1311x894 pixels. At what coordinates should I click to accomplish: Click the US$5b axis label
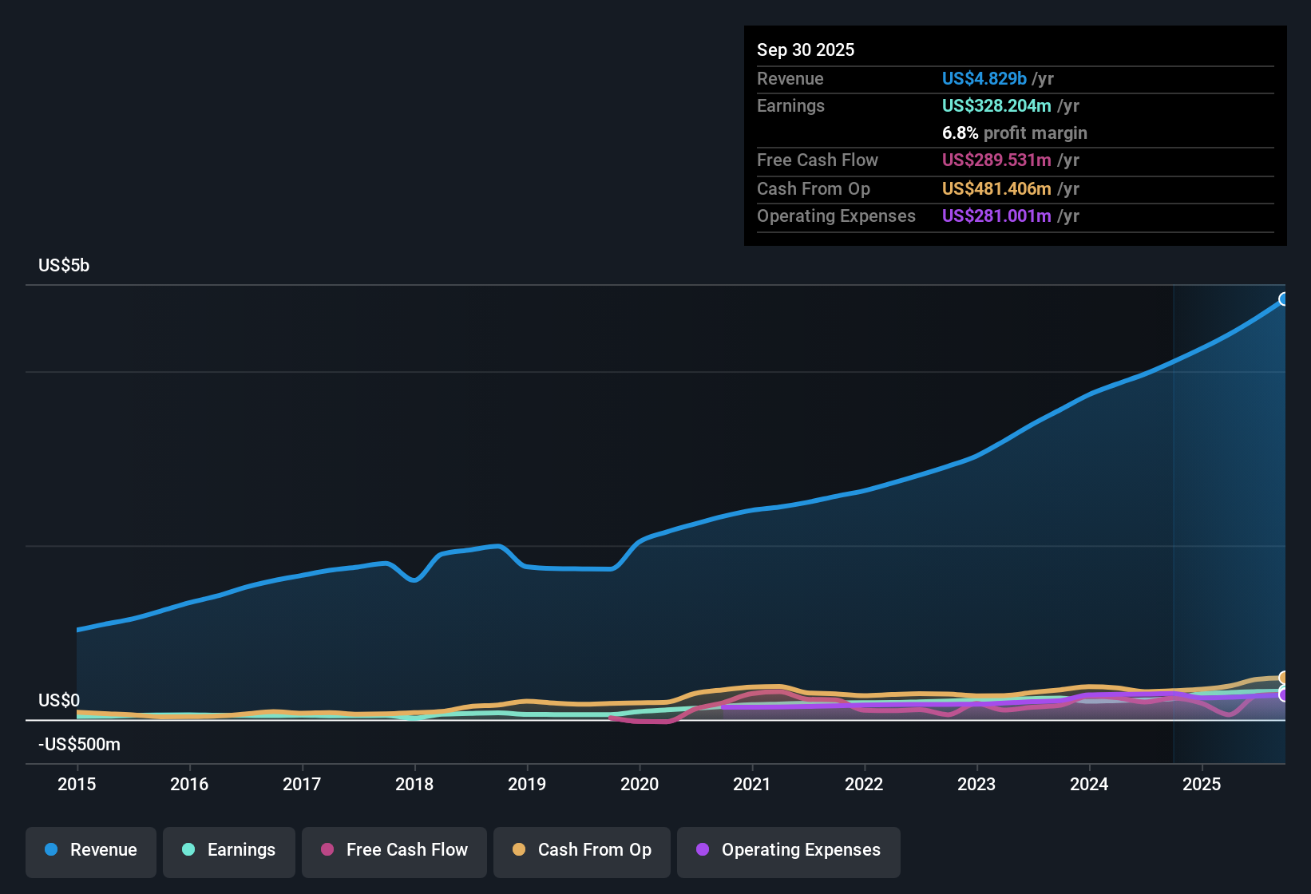coord(63,265)
